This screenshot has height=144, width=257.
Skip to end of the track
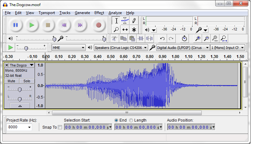pyautogui.click(x=80, y=25)
